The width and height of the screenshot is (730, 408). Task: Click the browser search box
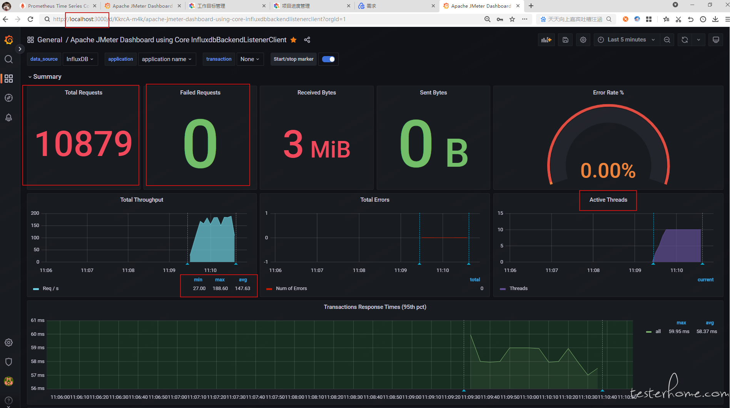575,19
